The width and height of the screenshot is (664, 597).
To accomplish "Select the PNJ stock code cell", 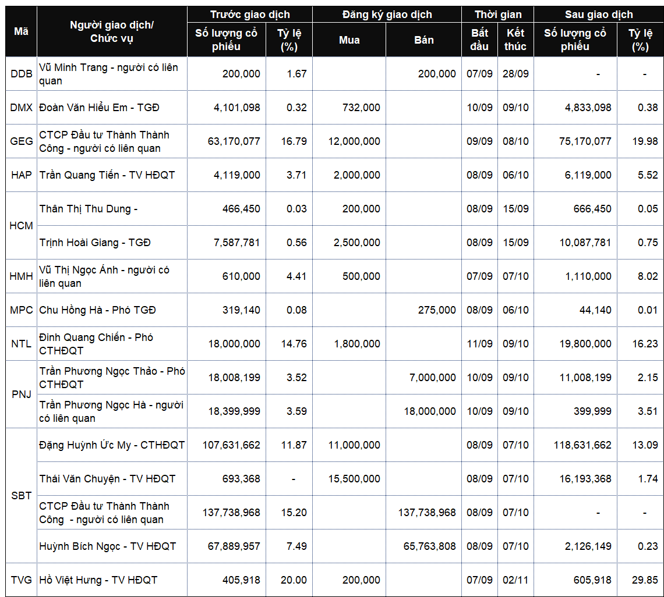I will [x=21, y=395].
